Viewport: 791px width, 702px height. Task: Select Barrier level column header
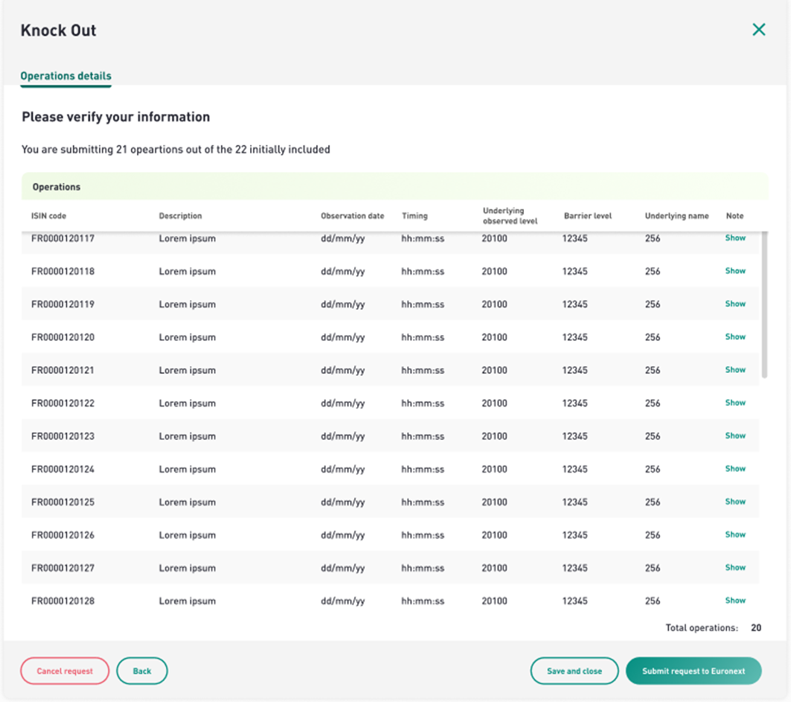[x=588, y=216]
